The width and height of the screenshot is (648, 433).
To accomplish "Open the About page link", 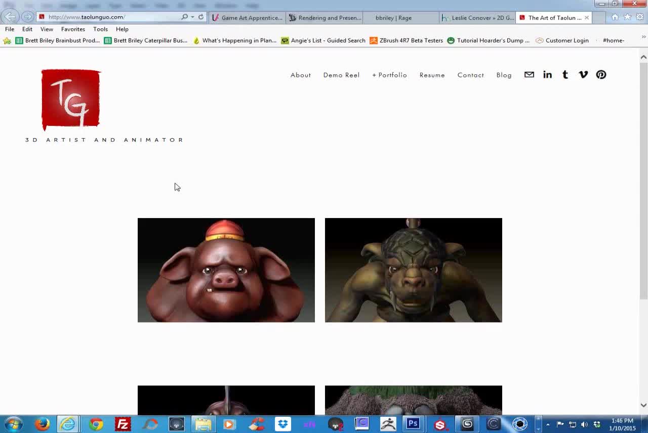I will (x=301, y=75).
